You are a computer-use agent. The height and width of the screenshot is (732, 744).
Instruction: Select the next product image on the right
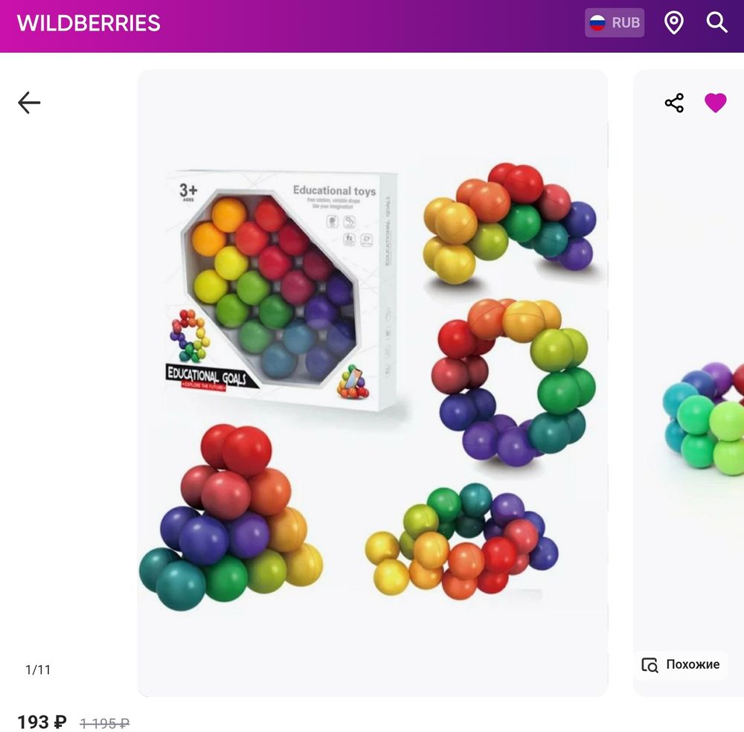click(689, 383)
